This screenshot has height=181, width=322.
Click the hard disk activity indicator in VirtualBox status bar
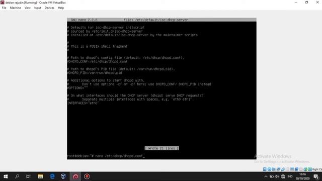click(265, 169)
